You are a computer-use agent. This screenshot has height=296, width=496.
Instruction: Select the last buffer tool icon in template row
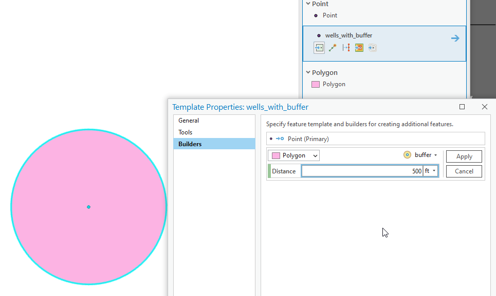point(372,47)
